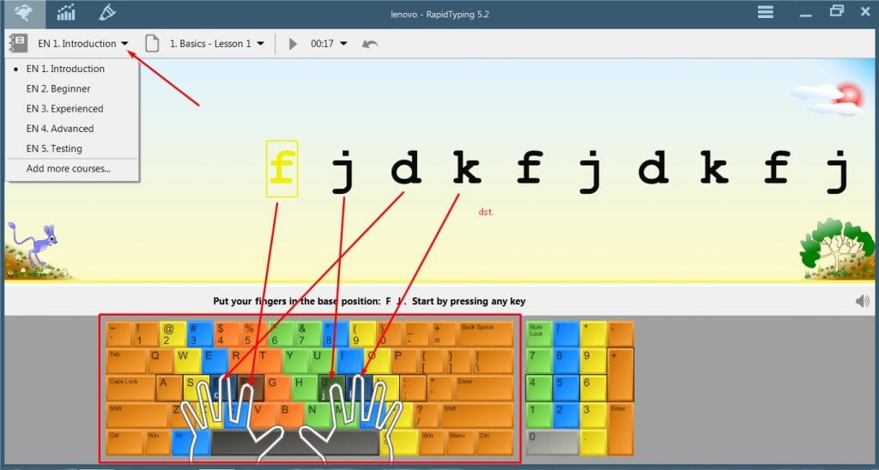Click the G key on virtual keyboard
879x470 pixels.
(278, 389)
